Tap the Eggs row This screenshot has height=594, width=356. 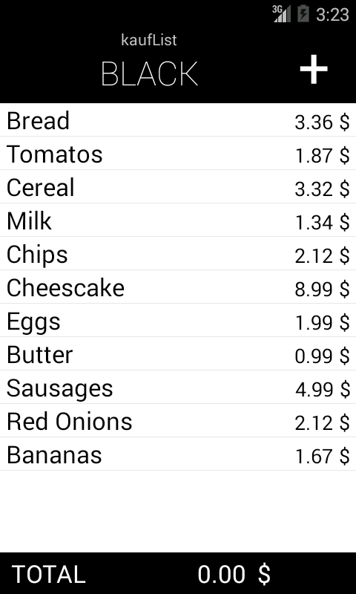click(x=178, y=321)
